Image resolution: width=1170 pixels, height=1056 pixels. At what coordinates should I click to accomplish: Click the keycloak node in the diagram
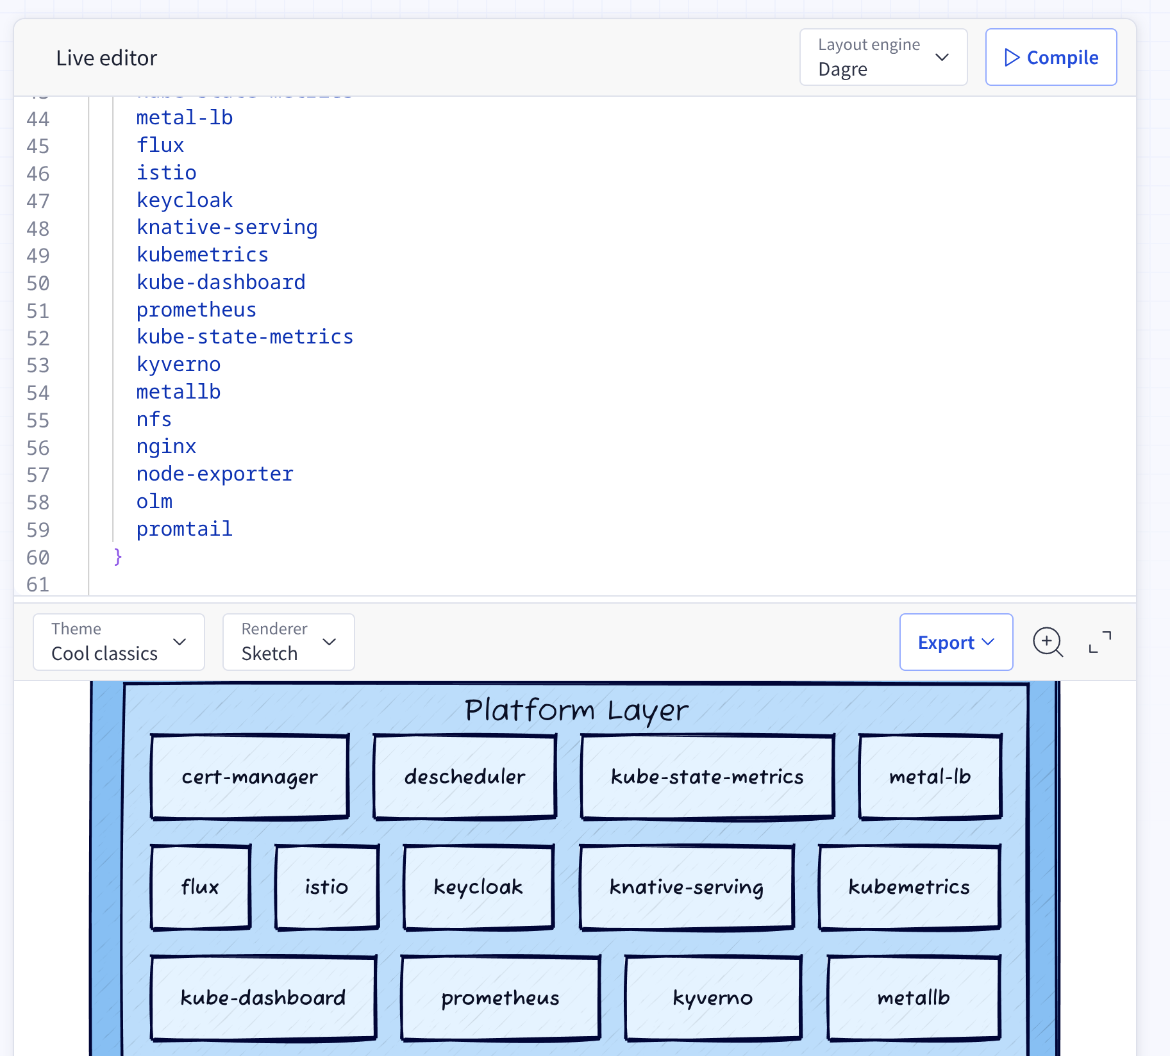click(x=477, y=887)
